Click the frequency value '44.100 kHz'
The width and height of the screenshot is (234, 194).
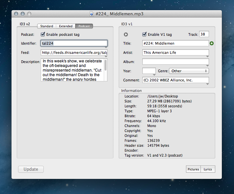click(156, 121)
